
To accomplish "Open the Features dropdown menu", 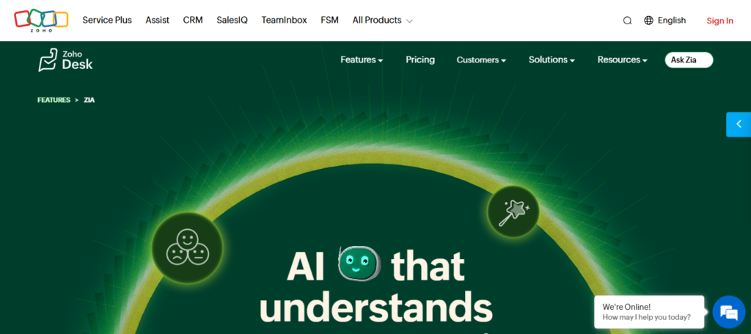I will (x=362, y=60).
